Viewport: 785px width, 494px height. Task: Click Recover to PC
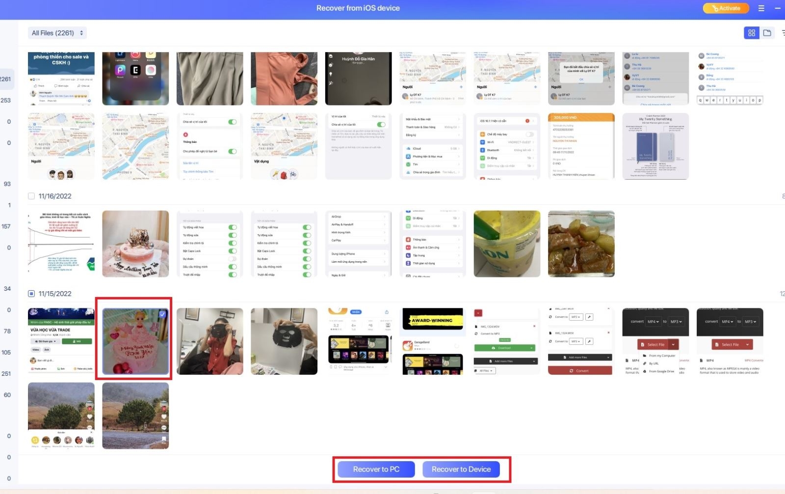tap(376, 469)
